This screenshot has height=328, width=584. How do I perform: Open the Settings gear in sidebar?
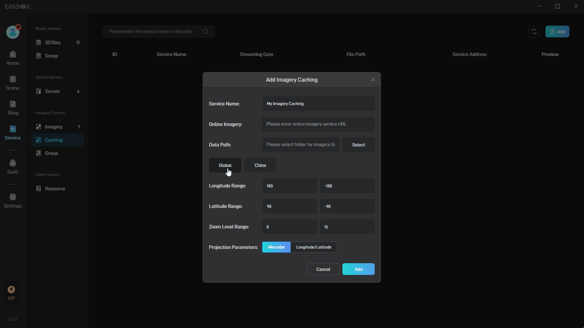12,197
